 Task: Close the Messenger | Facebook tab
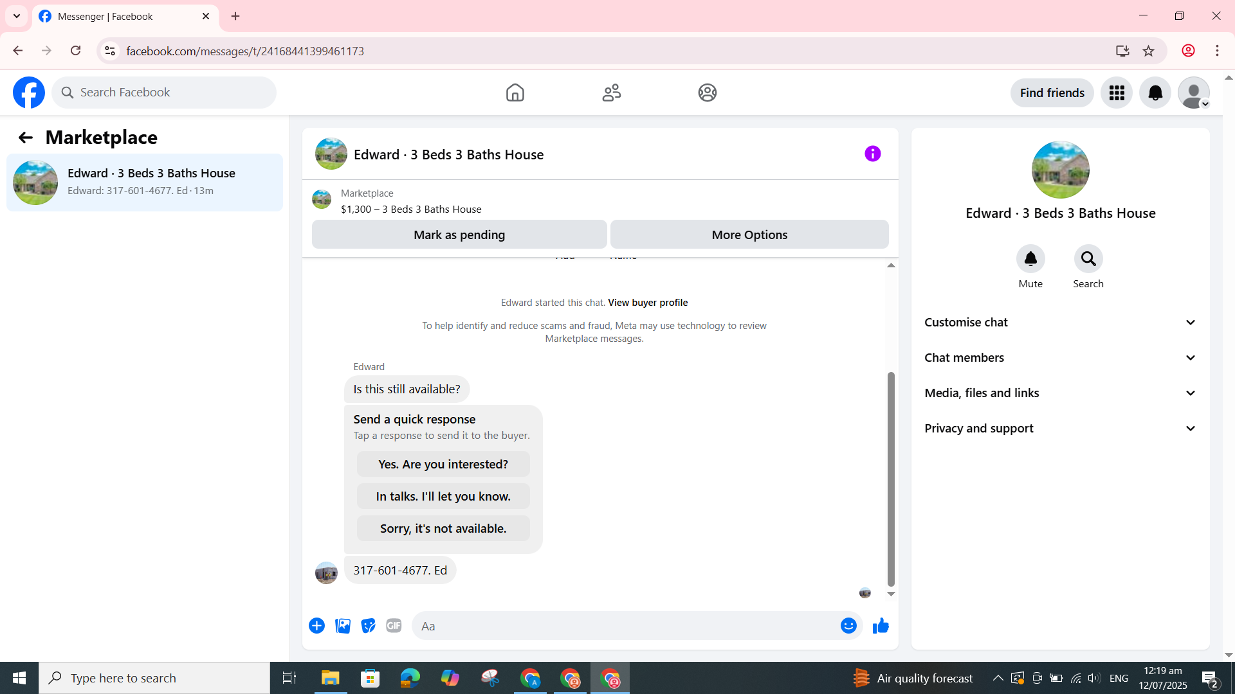click(206, 16)
